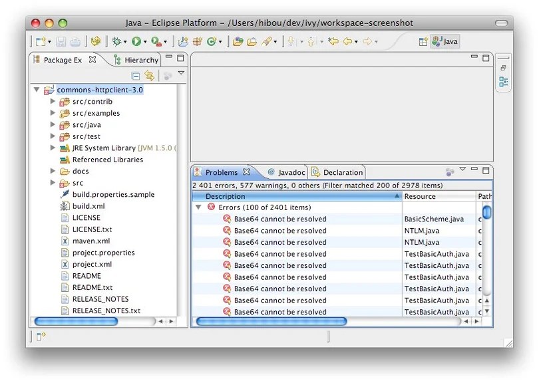Screen dimensions: 539x383
Task: Open the Package Explorer view menu triangle
Action: pos(181,73)
